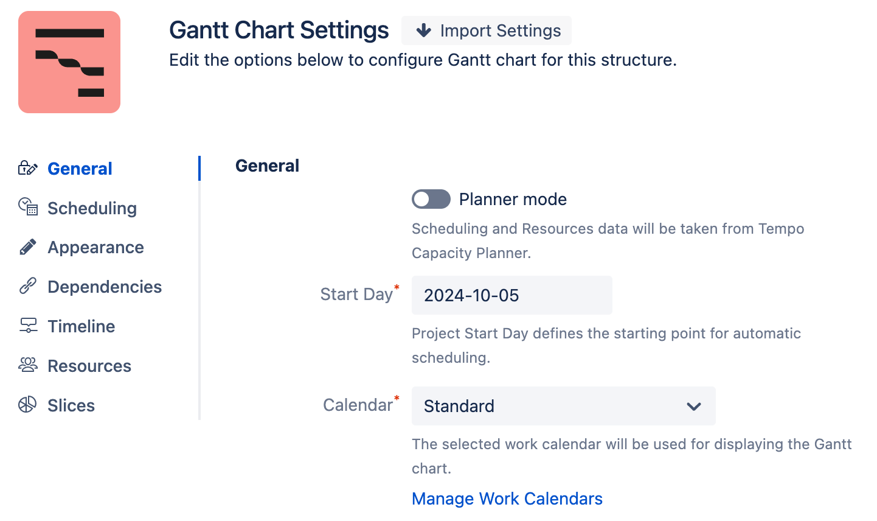877x521 pixels.
Task: Click the Slices pie-chart icon
Action: point(26,405)
